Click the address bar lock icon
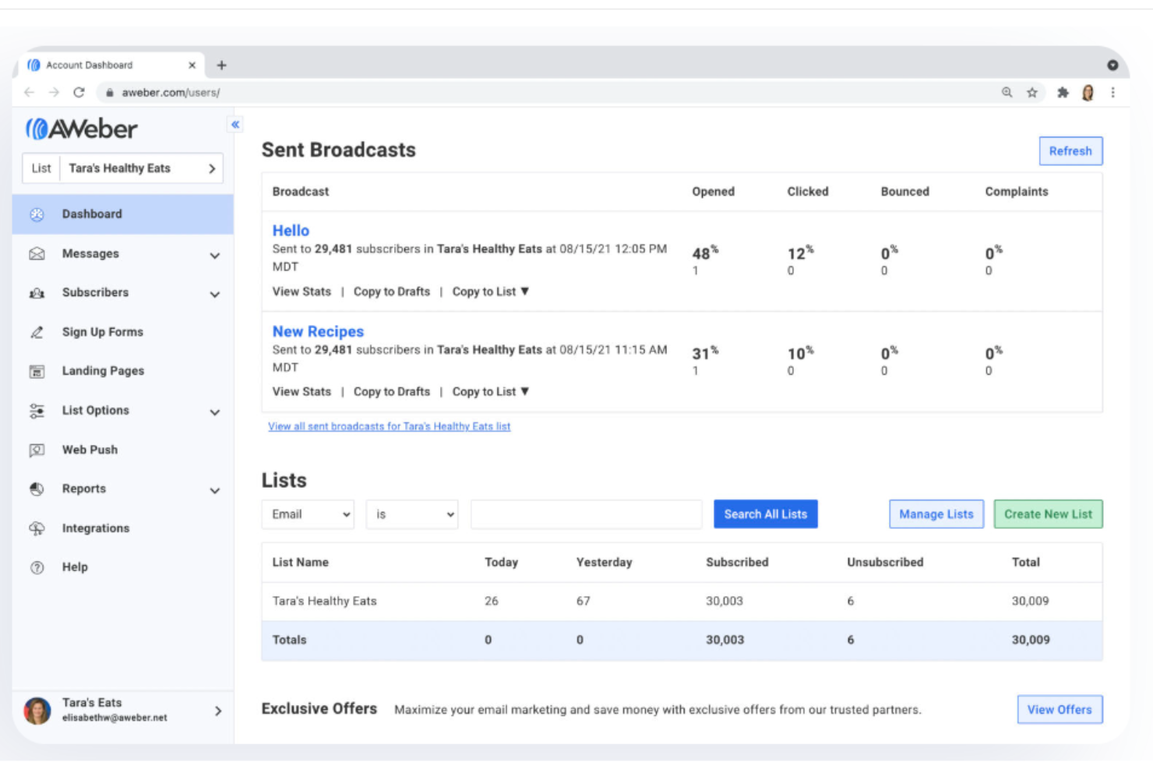 point(110,92)
